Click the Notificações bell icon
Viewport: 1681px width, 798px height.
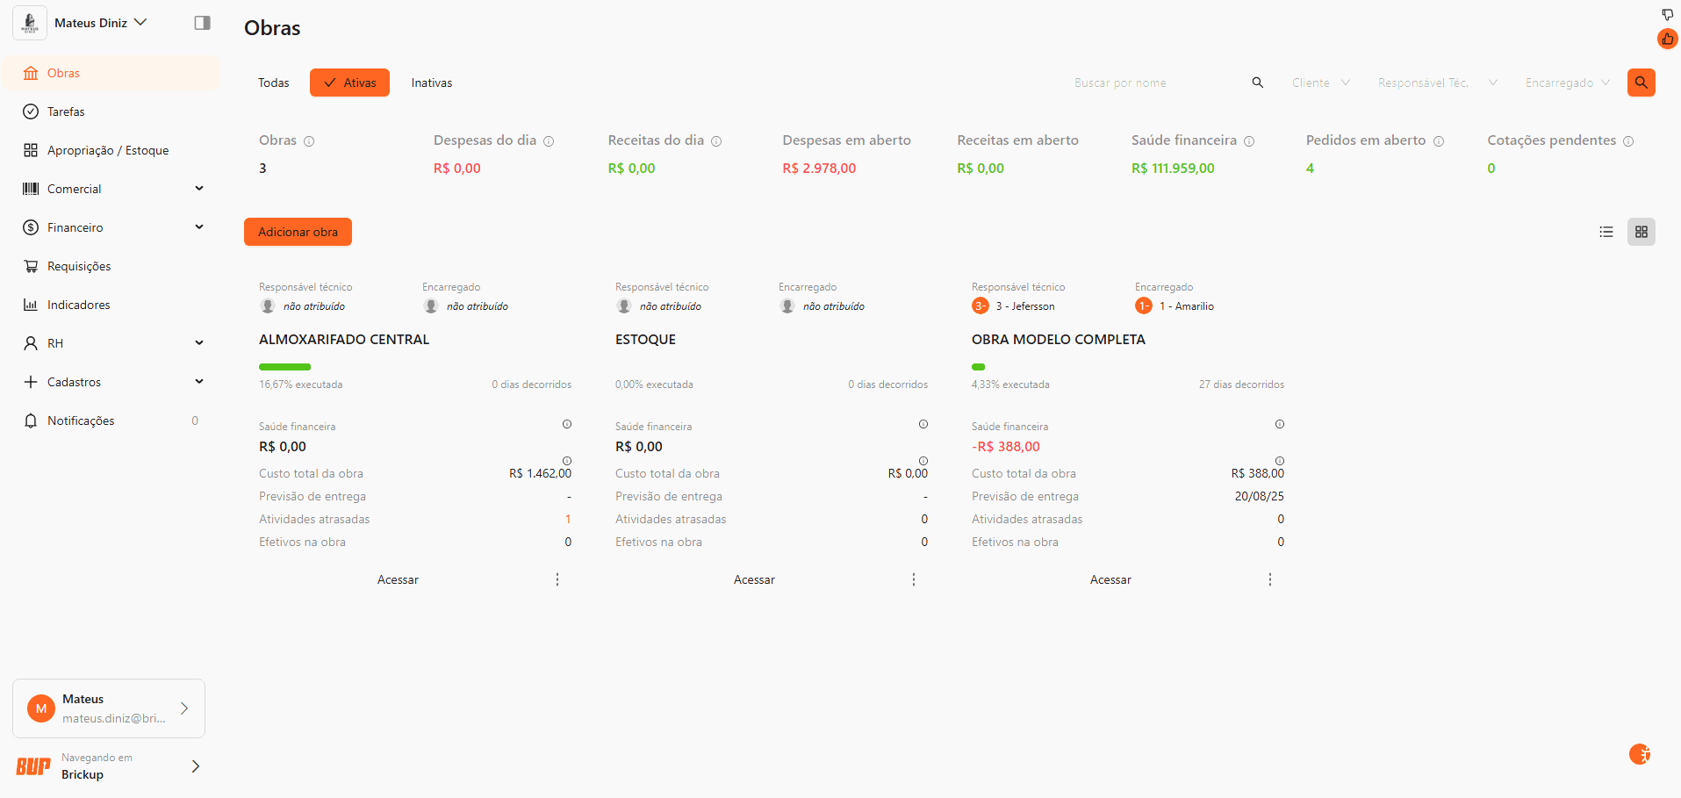(x=31, y=421)
